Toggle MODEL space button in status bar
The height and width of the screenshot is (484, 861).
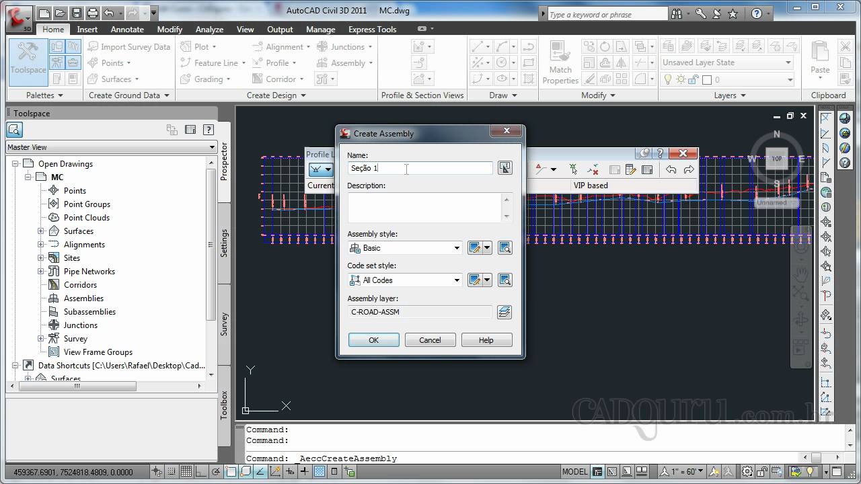[575, 472]
